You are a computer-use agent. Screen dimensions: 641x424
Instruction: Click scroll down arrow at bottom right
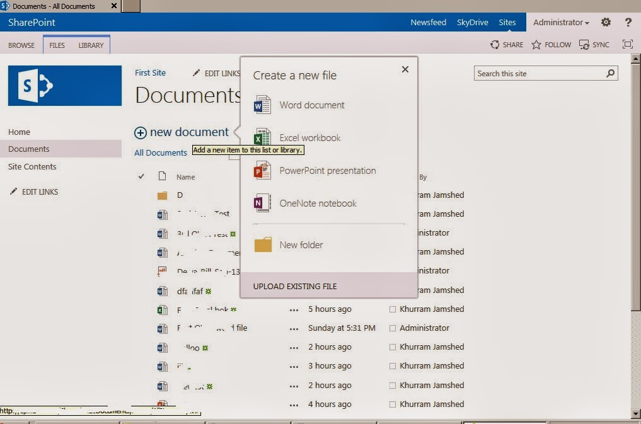636,413
